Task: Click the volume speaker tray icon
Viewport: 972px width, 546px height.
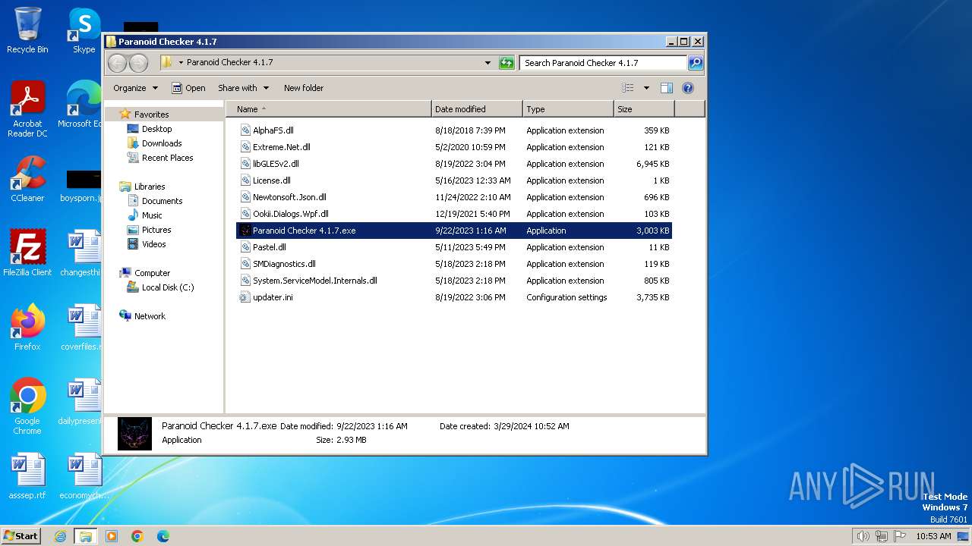Action: click(x=863, y=536)
